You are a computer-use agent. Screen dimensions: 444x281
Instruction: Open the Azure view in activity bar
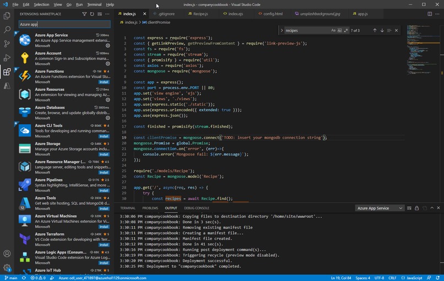(x=7, y=86)
